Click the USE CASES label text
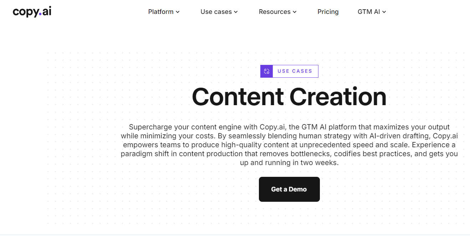This screenshot has width=470, height=236. tap(295, 71)
